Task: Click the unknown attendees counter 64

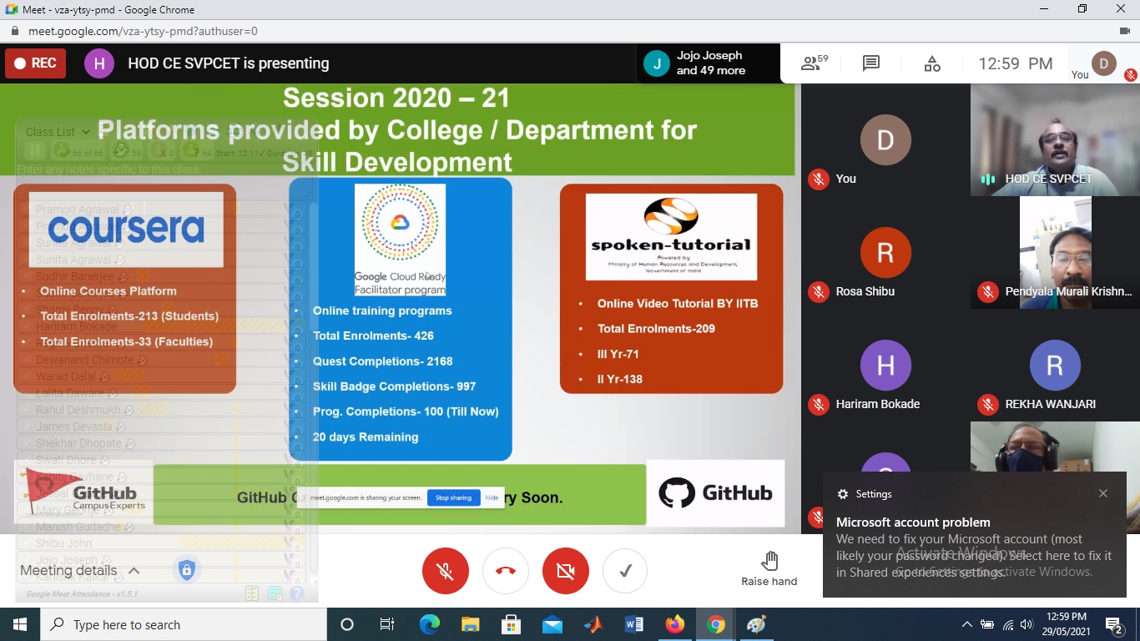Action: tap(199, 152)
